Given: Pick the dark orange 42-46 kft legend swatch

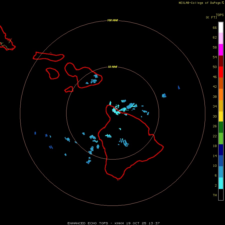Looking at the screenshot, I should tap(221, 83).
